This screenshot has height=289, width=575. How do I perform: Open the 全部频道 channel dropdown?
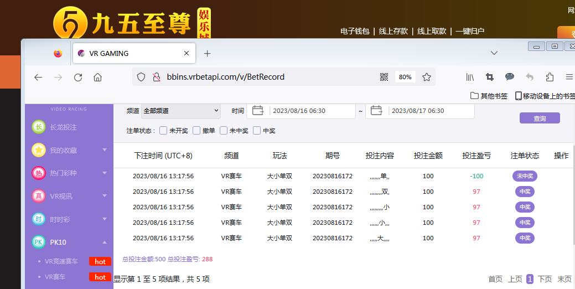[180, 111]
